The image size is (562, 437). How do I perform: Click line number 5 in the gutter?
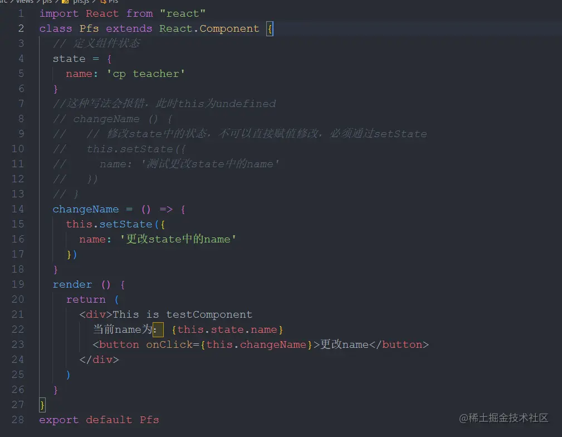[x=21, y=74]
